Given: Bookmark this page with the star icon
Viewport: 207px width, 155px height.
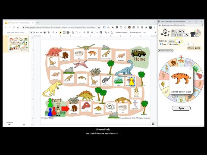Looking at the screenshot, I should [99, 28].
